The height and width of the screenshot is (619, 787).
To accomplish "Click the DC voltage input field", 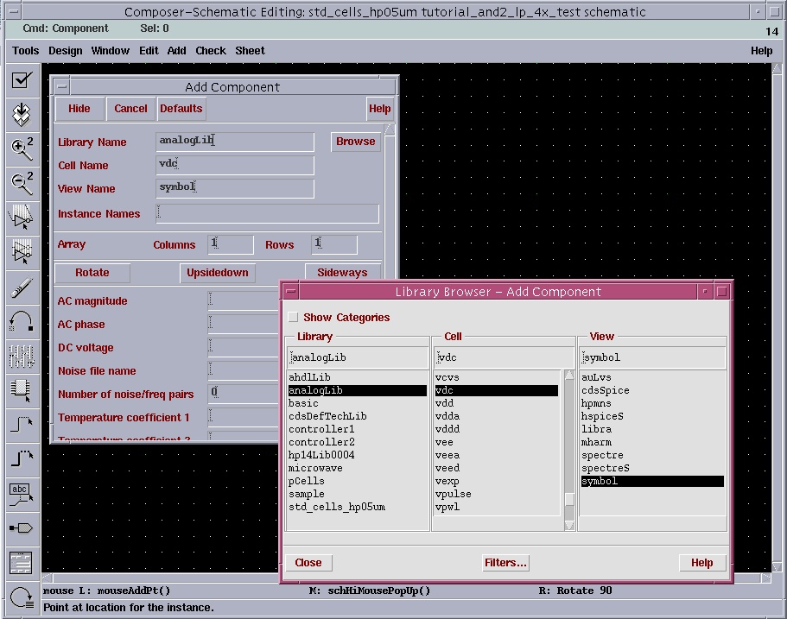I will click(243, 347).
